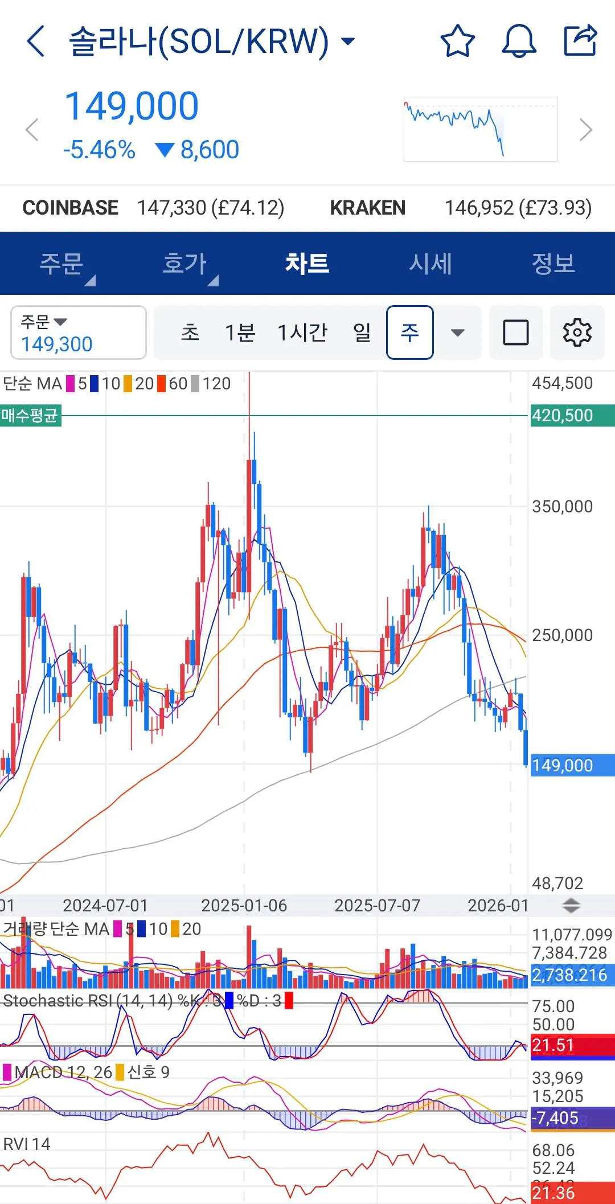The image size is (615, 1204).
Task: Open price alert bell icon
Action: (519, 41)
